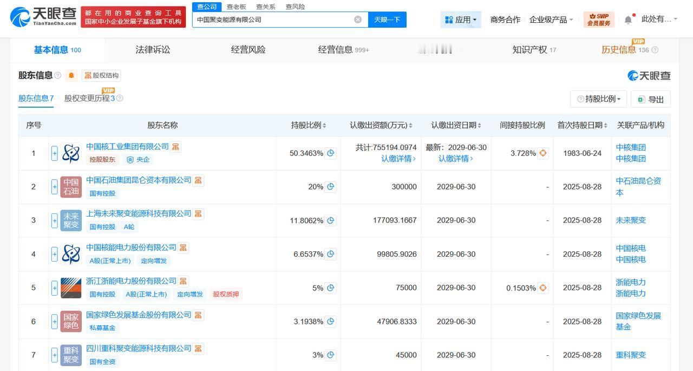Screen dimensions: 693x371
Task: Click the 浙江浙能电力 company logo
Action: (71, 288)
